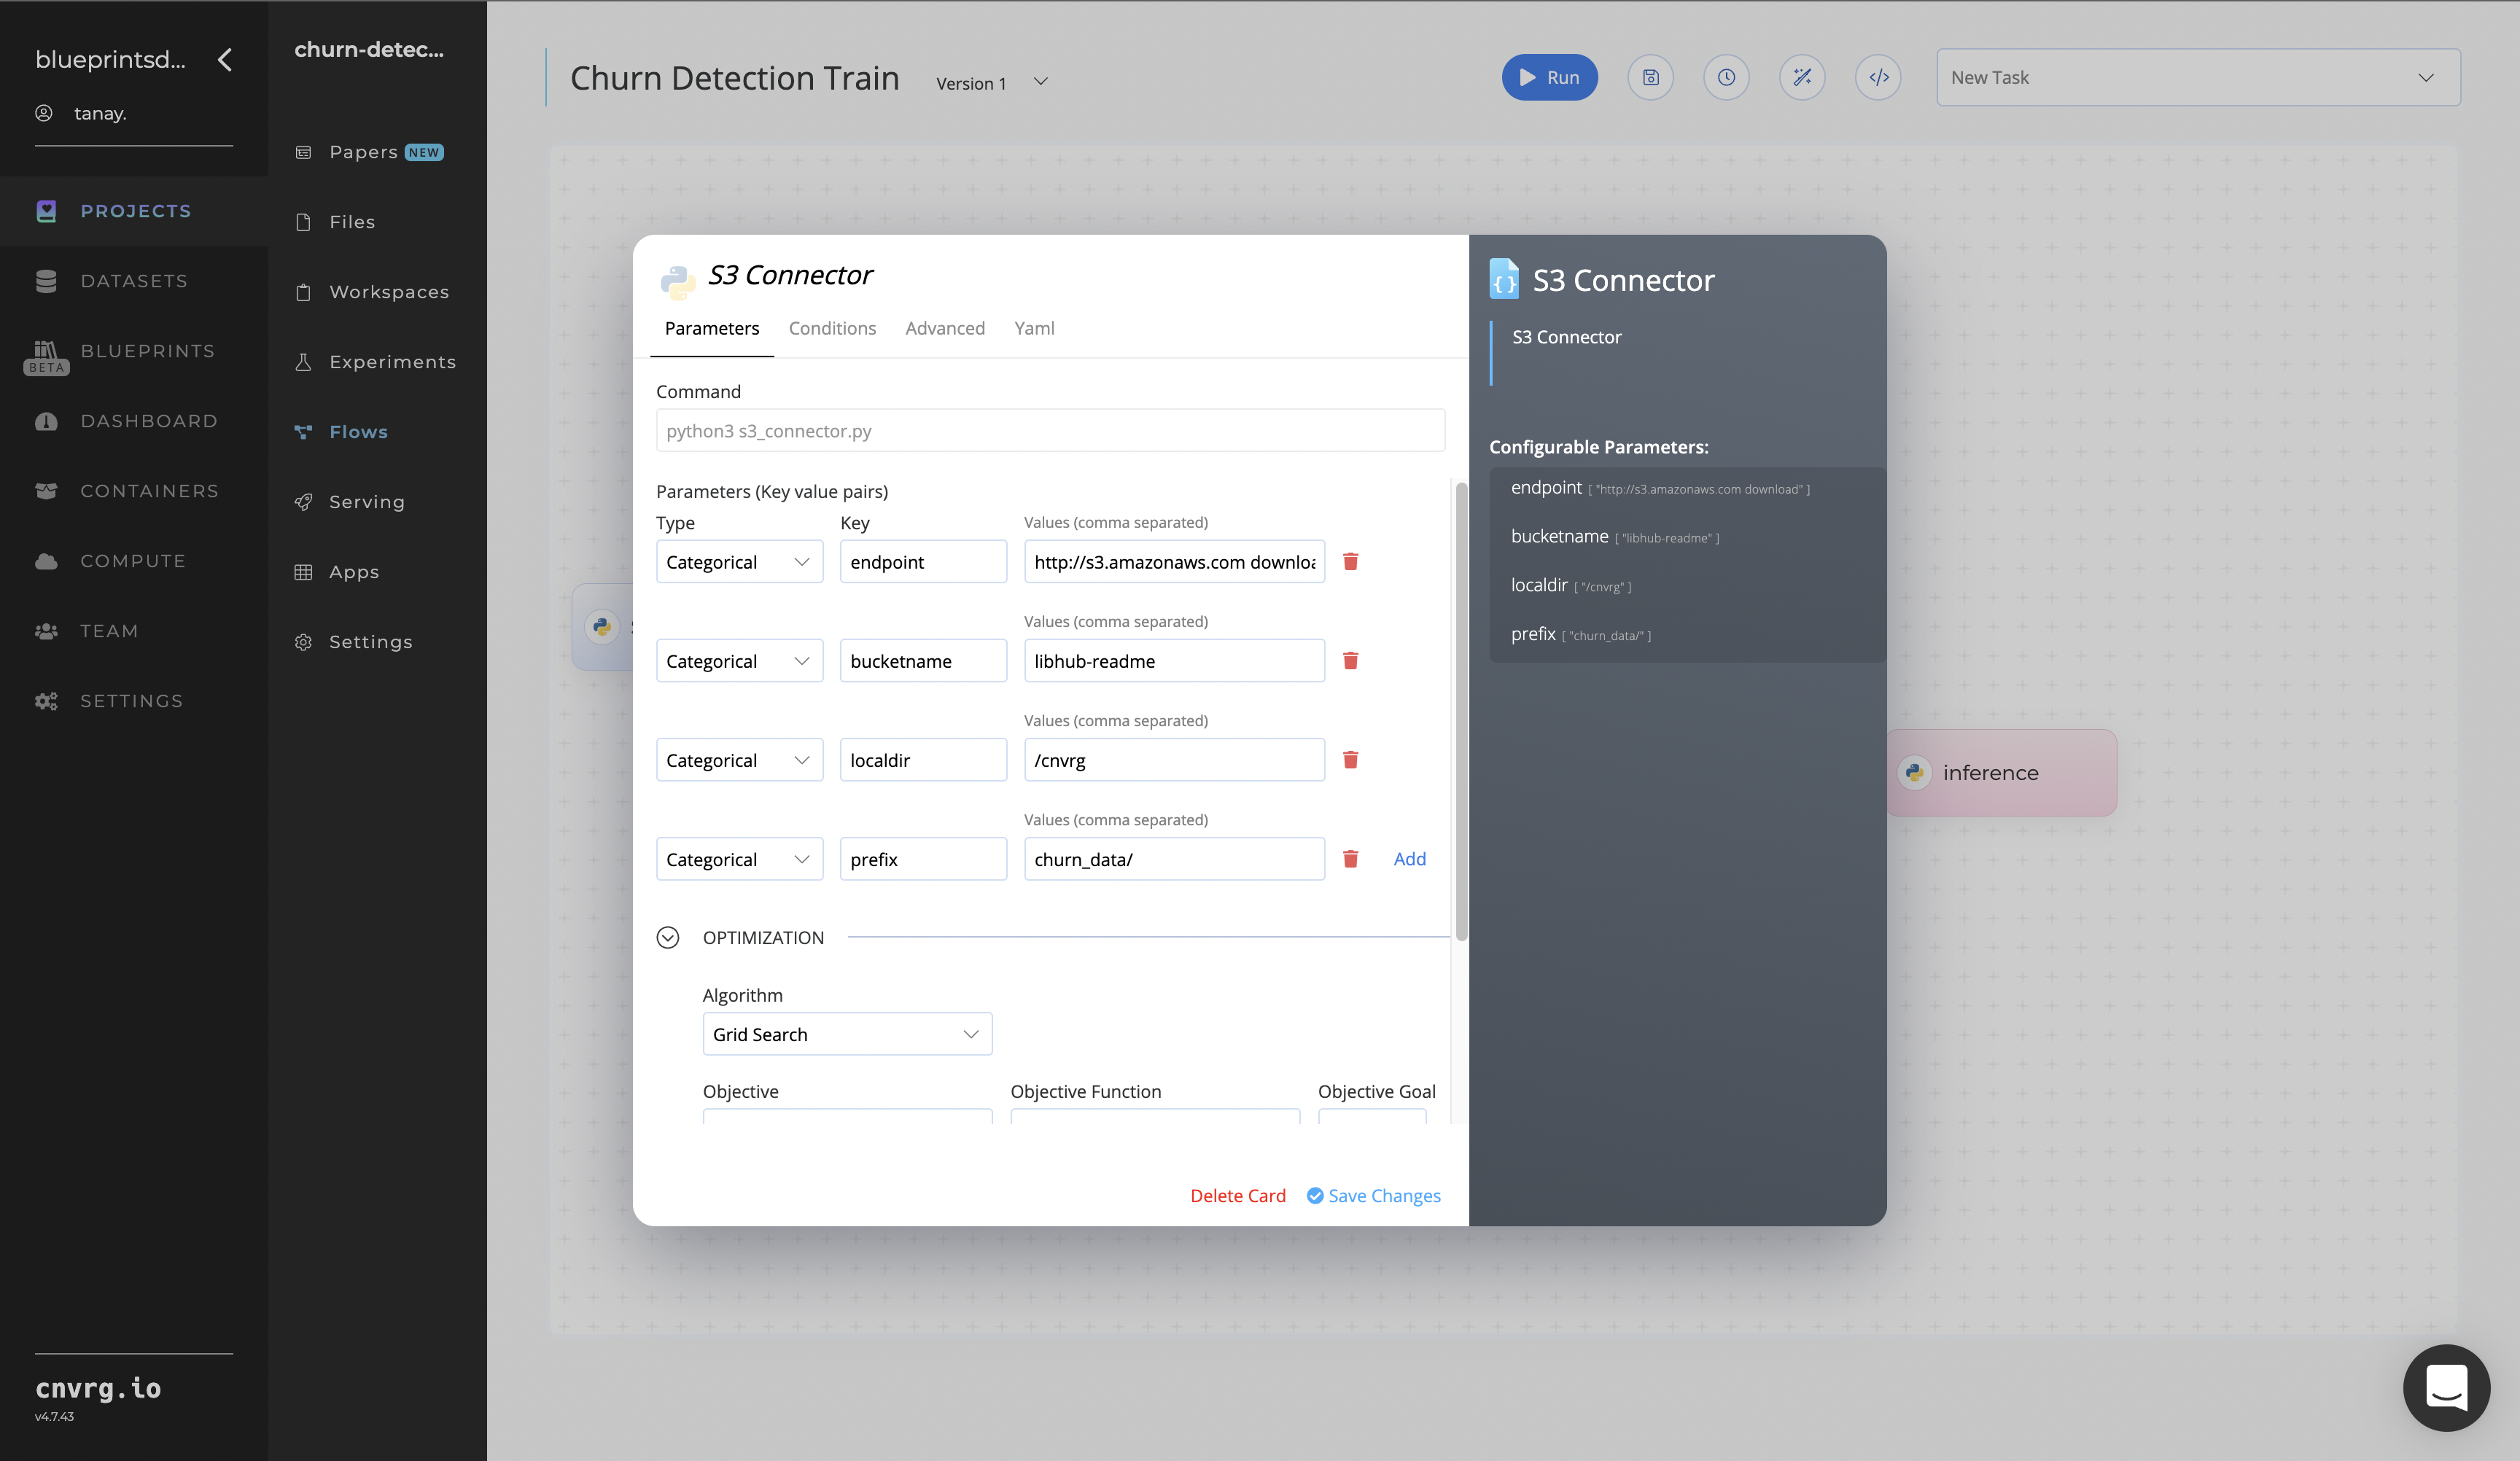Switch to the Conditions tab
Screen dimensions: 2520x1461
[x=831, y=327]
